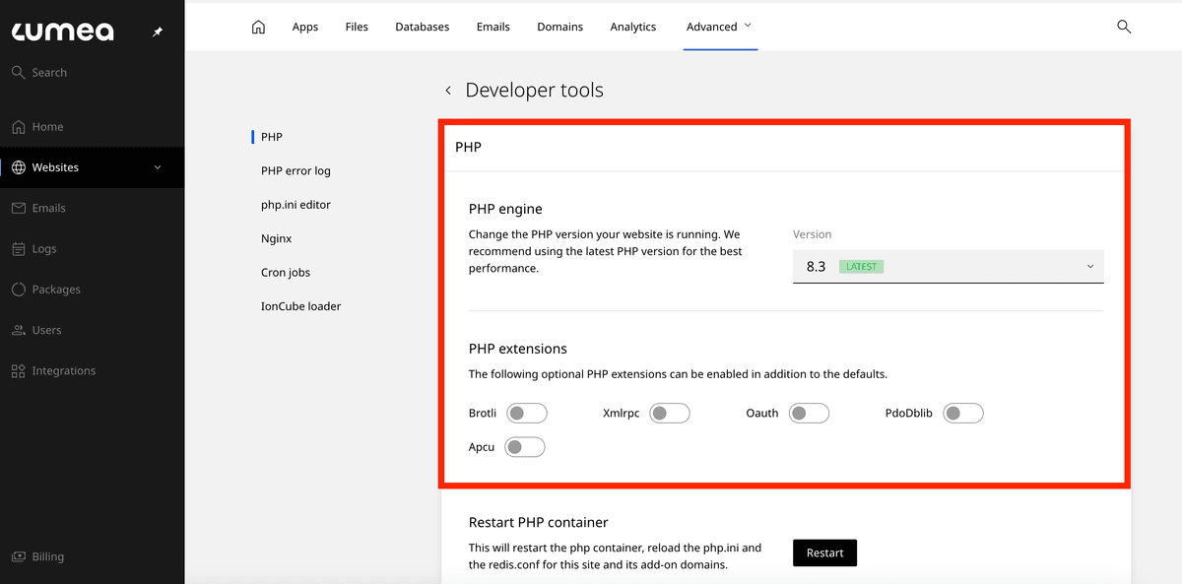The width and height of the screenshot is (1182, 584).
Task: Open Cron jobs
Action: (x=287, y=272)
